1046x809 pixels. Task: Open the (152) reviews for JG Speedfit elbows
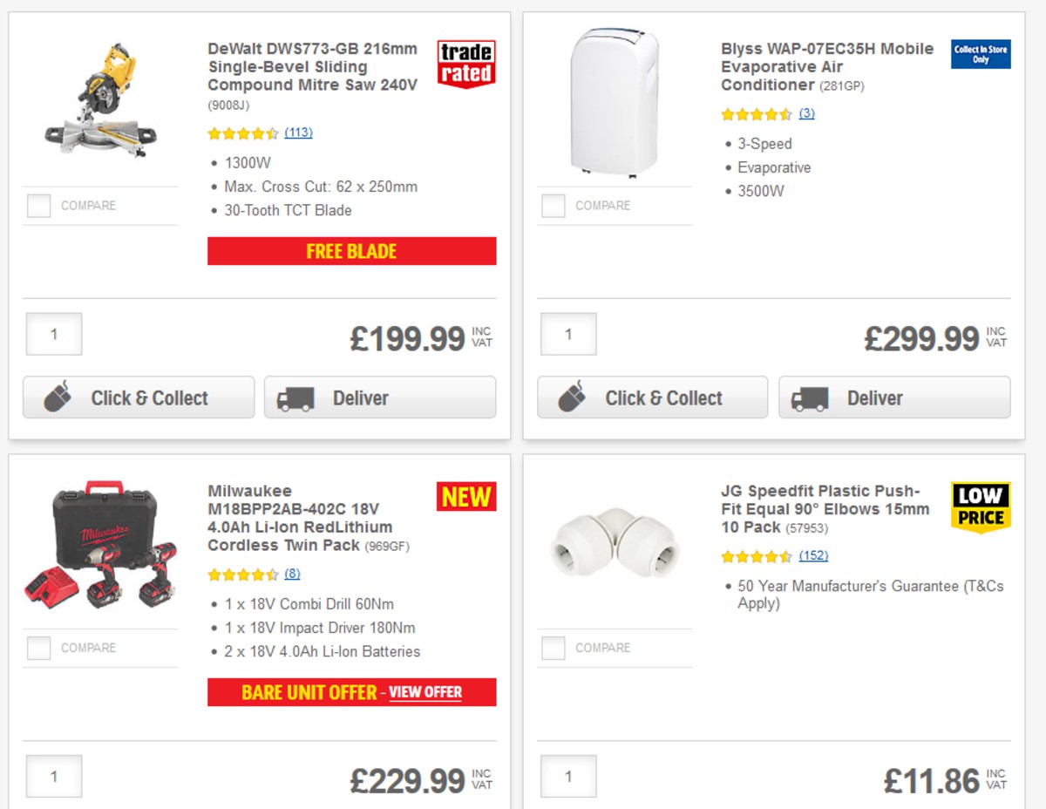point(812,555)
